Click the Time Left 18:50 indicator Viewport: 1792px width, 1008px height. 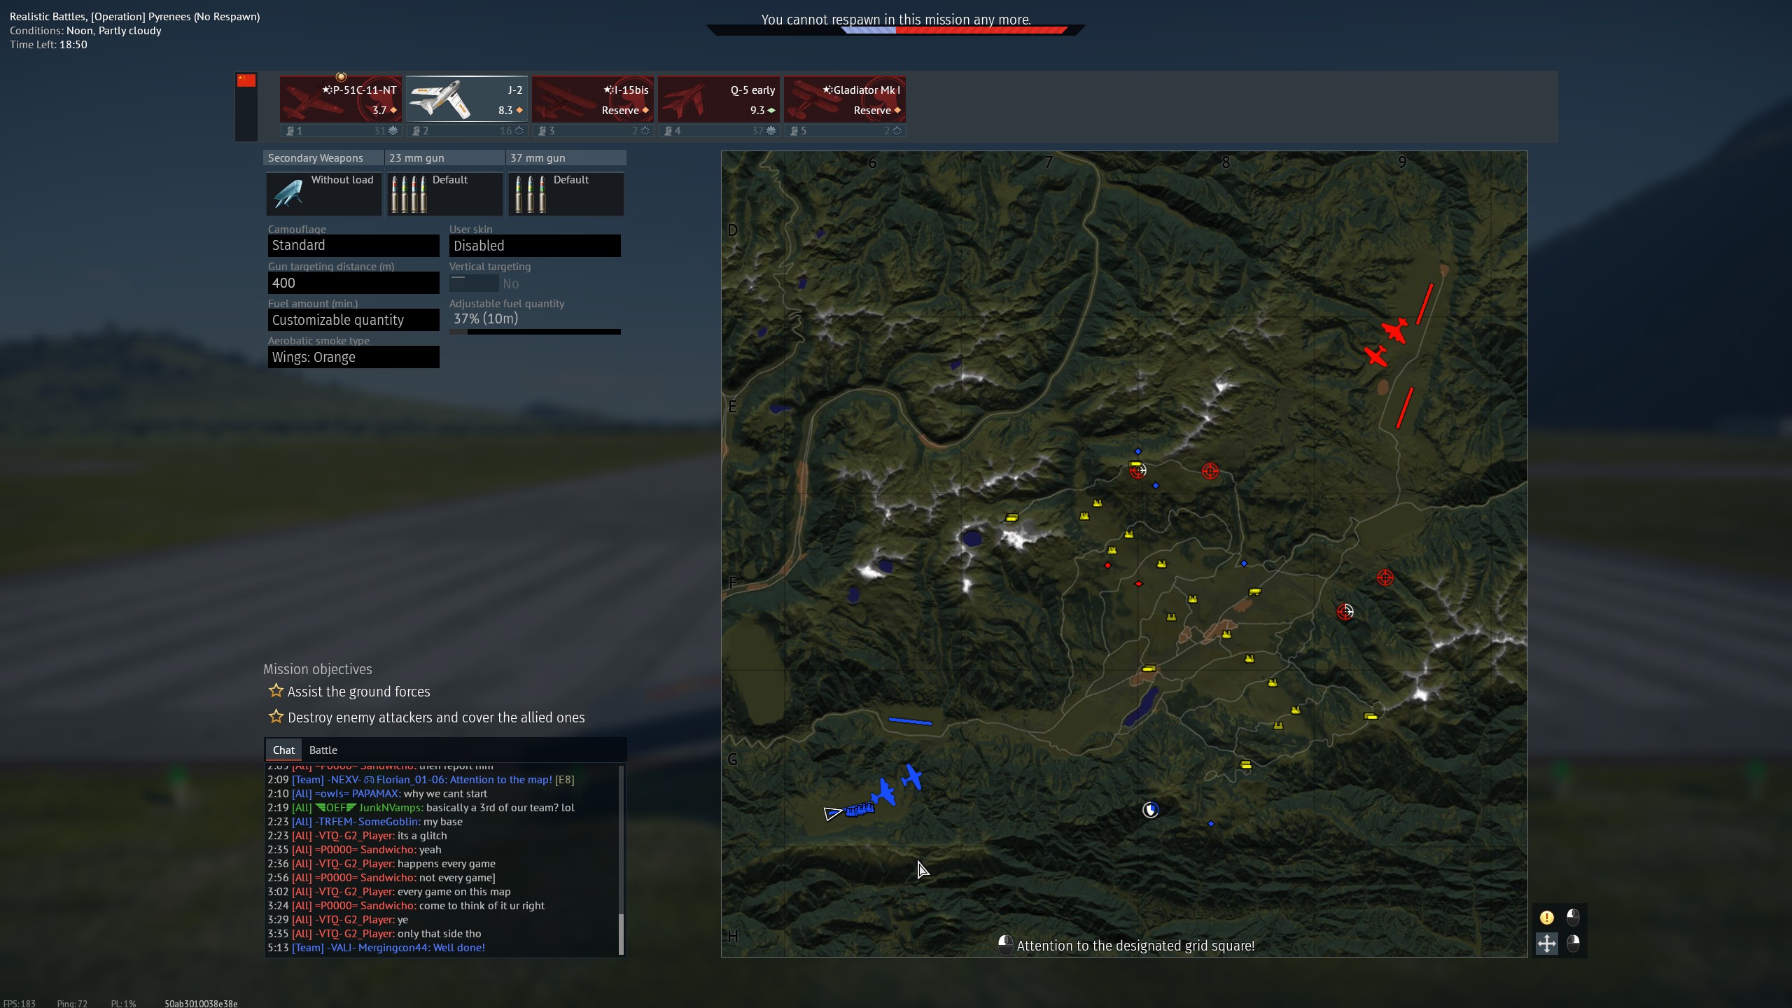click(x=48, y=45)
